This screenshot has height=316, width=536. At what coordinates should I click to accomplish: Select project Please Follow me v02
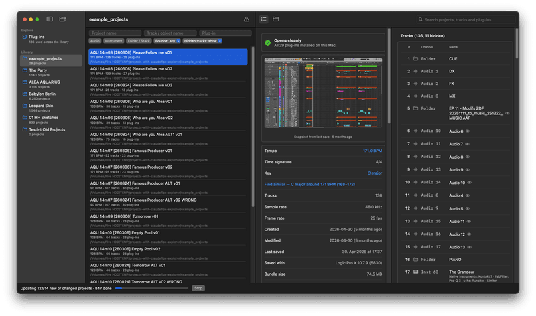pyautogui.click(x=168, y=73)
